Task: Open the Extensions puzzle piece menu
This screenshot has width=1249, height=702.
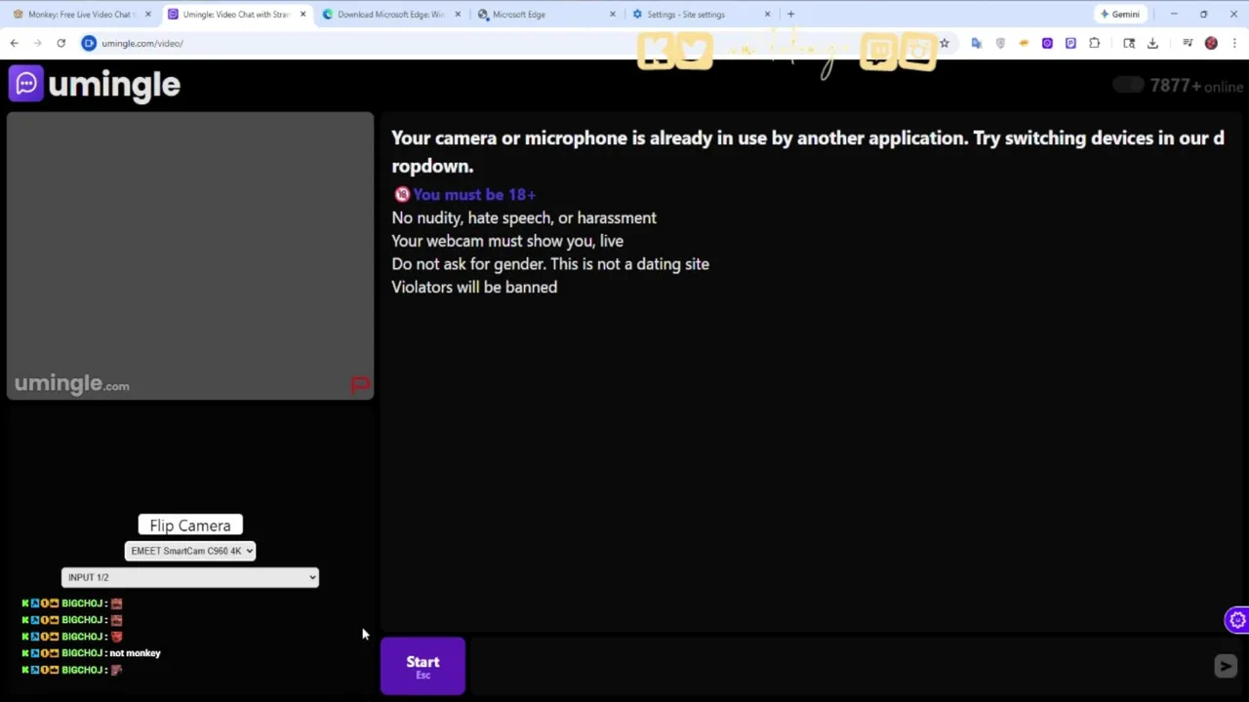Action: [x=1094, y=43]
